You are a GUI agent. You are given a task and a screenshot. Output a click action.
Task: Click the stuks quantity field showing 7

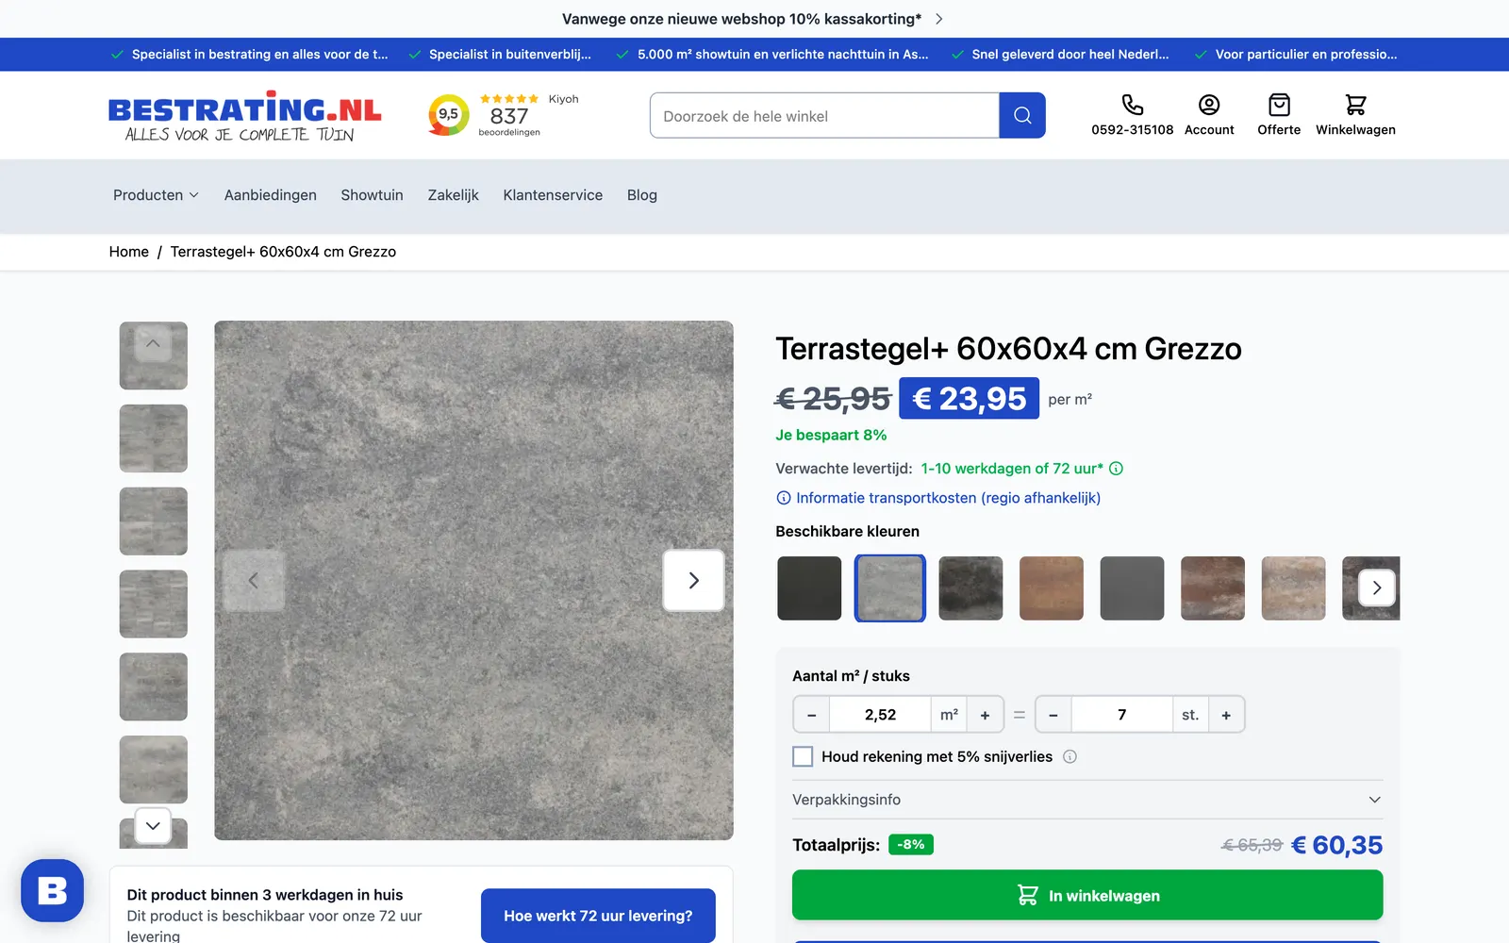(x=1121, y=715)
